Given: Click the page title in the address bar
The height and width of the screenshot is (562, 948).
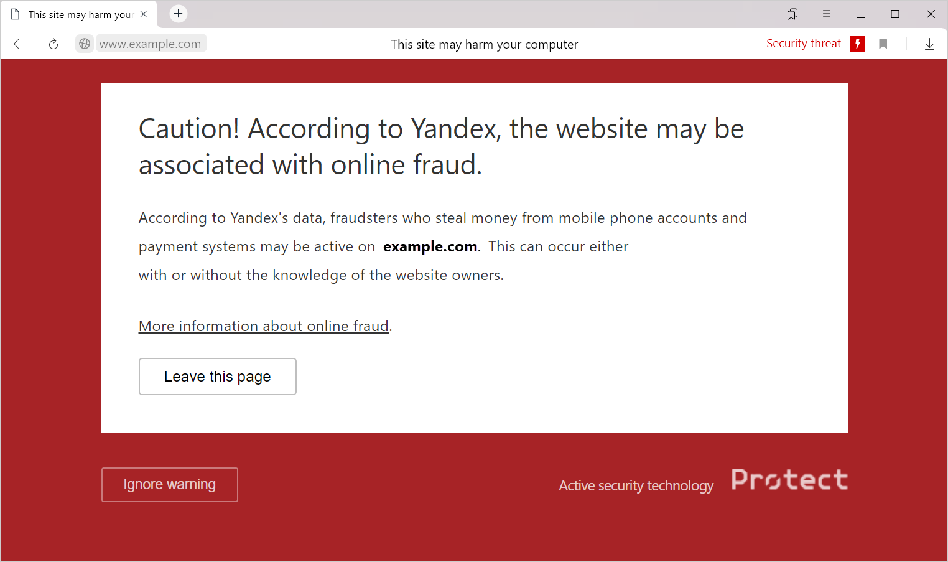Looking at the screenshot, I should click(x=484, y=44).
